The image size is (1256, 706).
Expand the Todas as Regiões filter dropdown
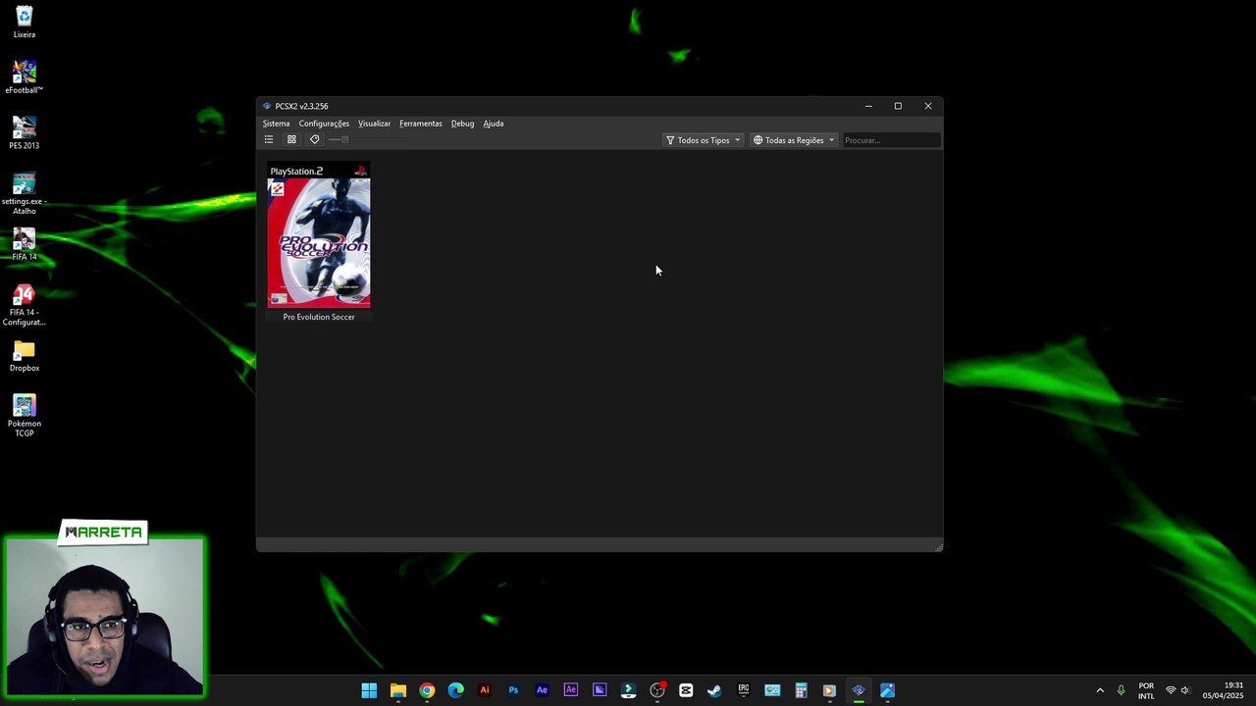tap(794, 140)
